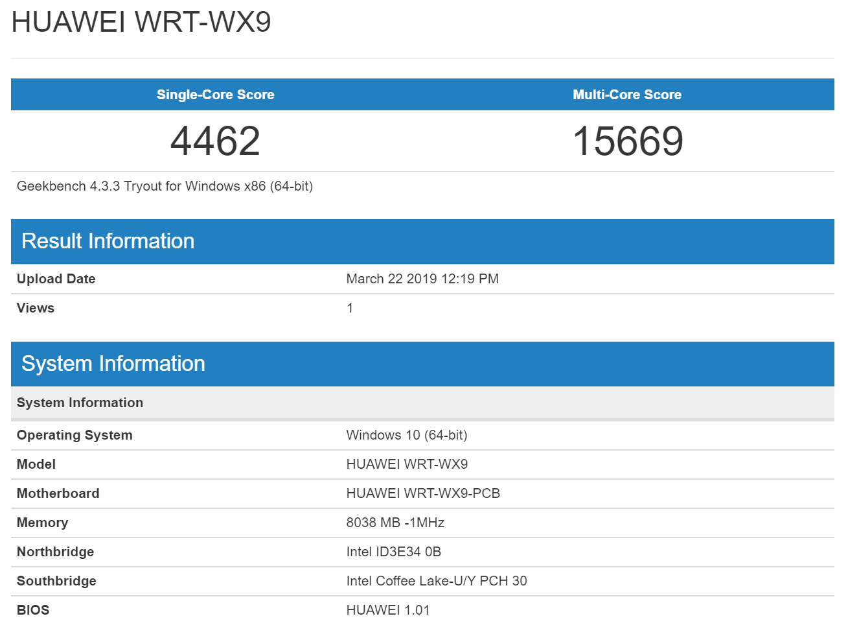The height and width of the screenshot is (625, 848).
Task: Select the Windows 10 (64-bit) value
Action: 407,435
